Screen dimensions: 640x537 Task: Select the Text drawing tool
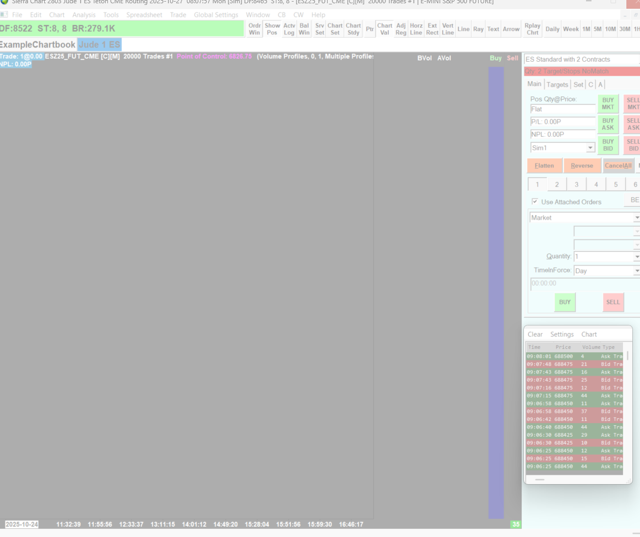493,29
